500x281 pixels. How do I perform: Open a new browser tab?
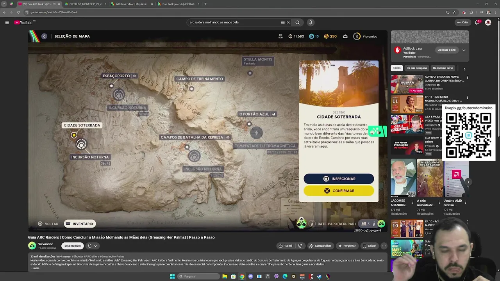tap(205, 4)
